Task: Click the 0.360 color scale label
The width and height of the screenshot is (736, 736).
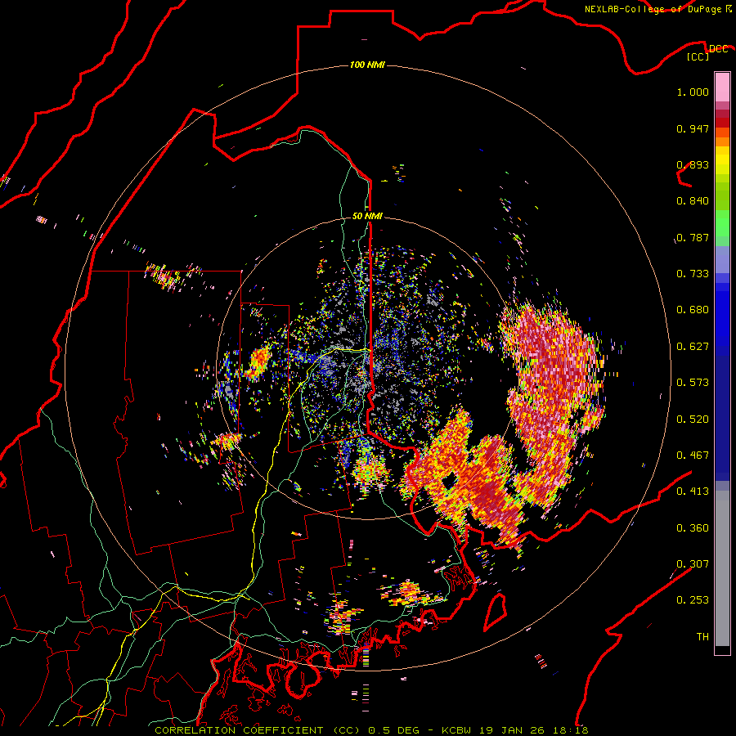Action: [693, 528]
